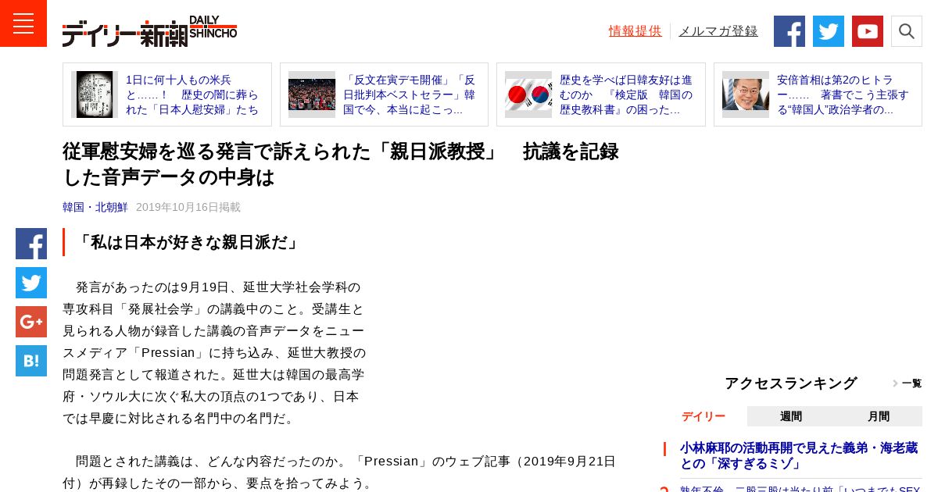Viewport: 938px width, 492px height.
Task: Switch to the 週間 ranking tab
Action: point(791,416)
